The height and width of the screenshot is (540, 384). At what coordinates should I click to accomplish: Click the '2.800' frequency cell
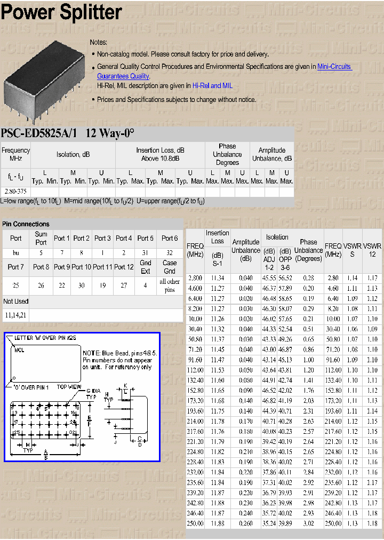(x=195, y=278)
